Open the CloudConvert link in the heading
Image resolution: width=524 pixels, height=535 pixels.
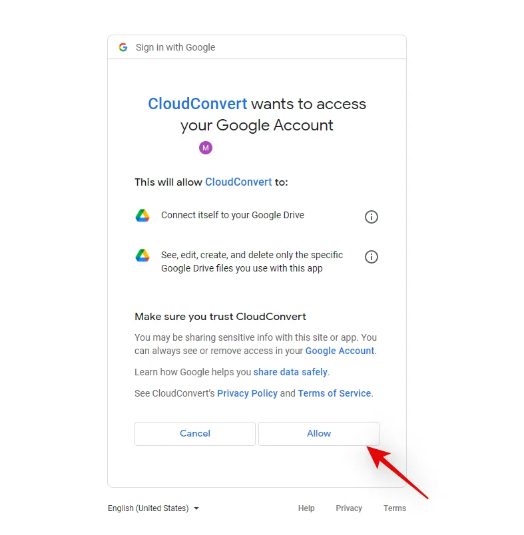click(197, 104)
